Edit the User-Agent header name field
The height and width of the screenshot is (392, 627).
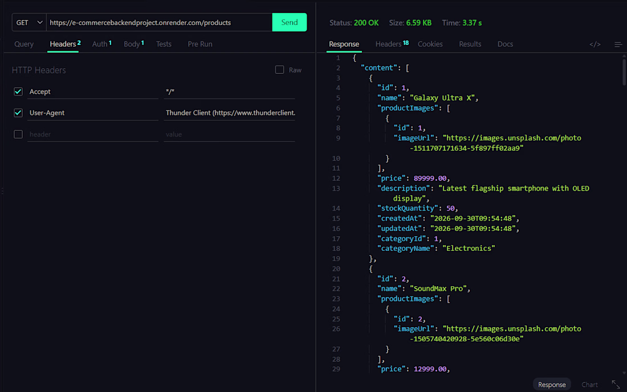coord(93,113)
